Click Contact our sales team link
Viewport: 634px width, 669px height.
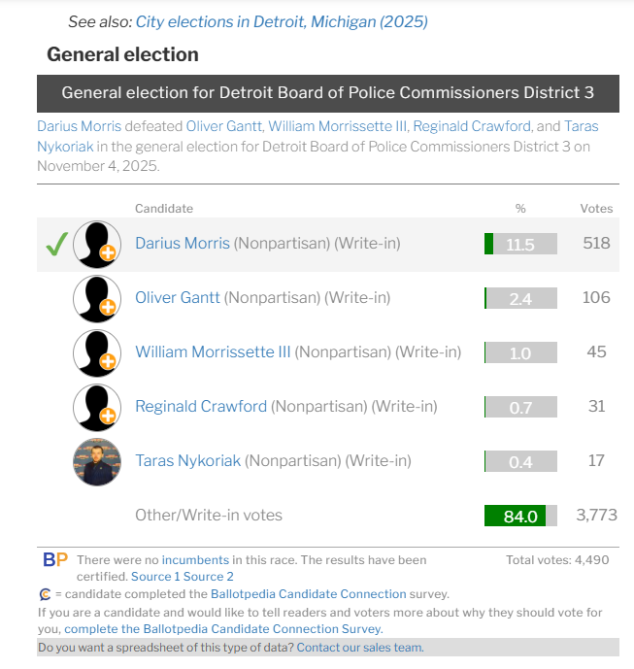click(x=360, y=648)
